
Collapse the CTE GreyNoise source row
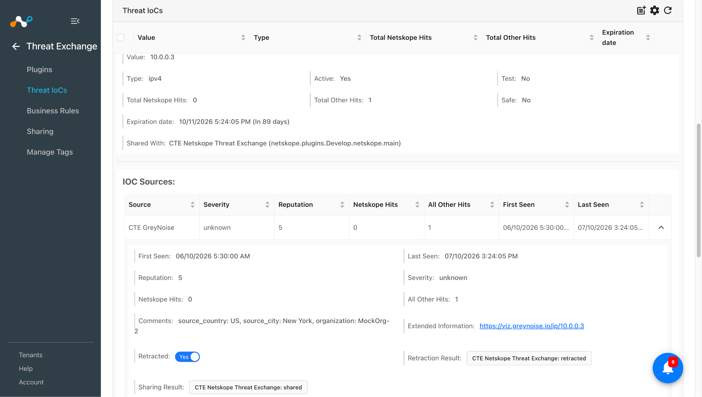(661, 228)
